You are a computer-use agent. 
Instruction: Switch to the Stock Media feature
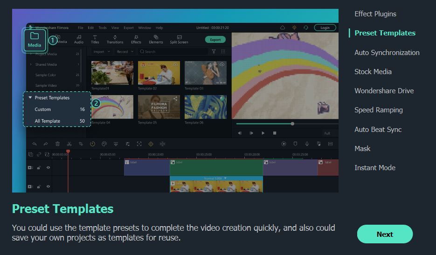(373, 72)
